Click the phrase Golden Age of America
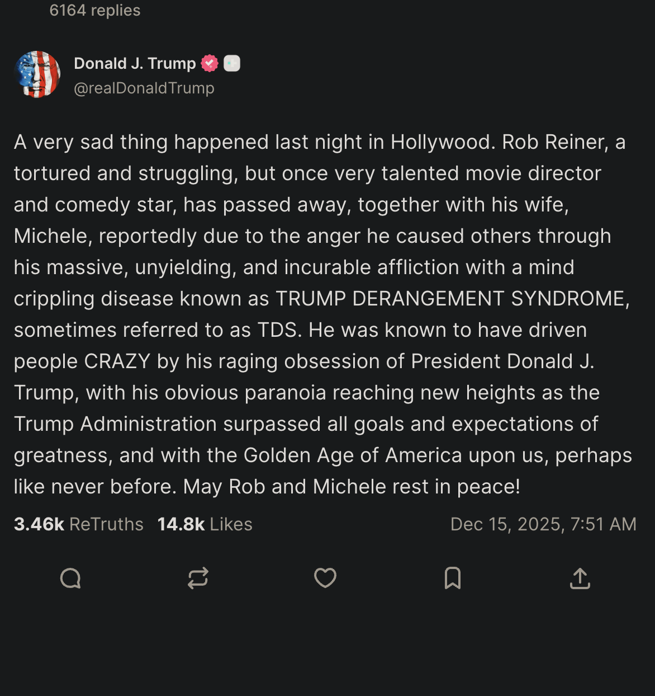The width and height of the screenshot is (655, 696). click(353, 455)
